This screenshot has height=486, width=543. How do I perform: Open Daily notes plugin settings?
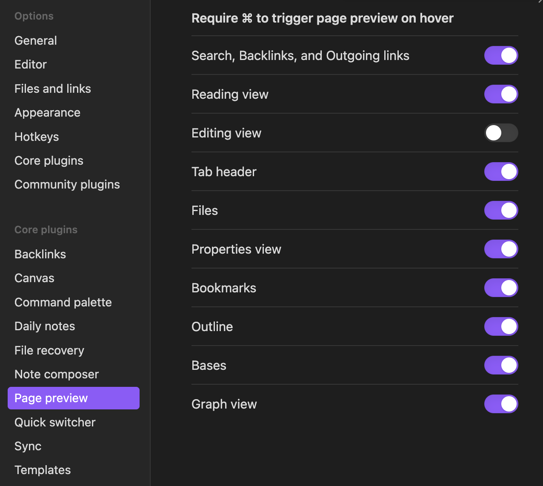(45, 326)
